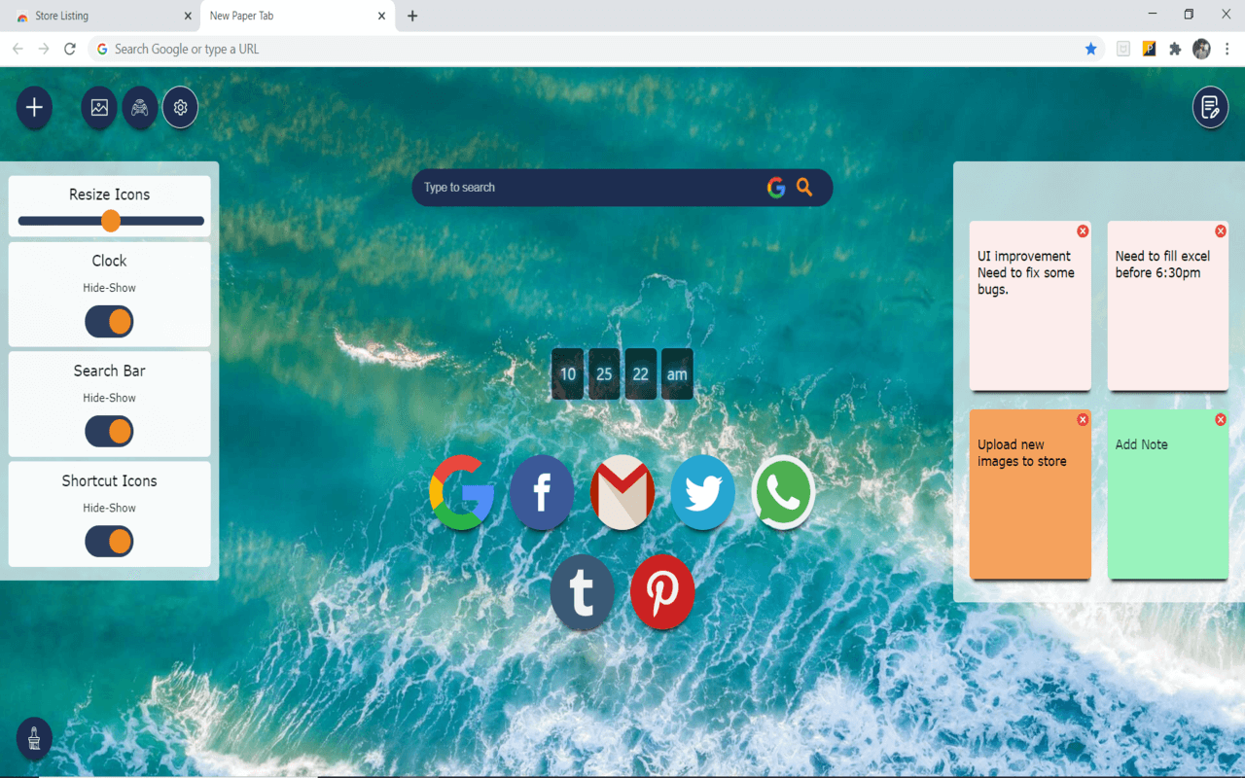
Task: Toggle the Search Bar Hide-Show switch
Action: pyautogui.click(x=109, y=432)
